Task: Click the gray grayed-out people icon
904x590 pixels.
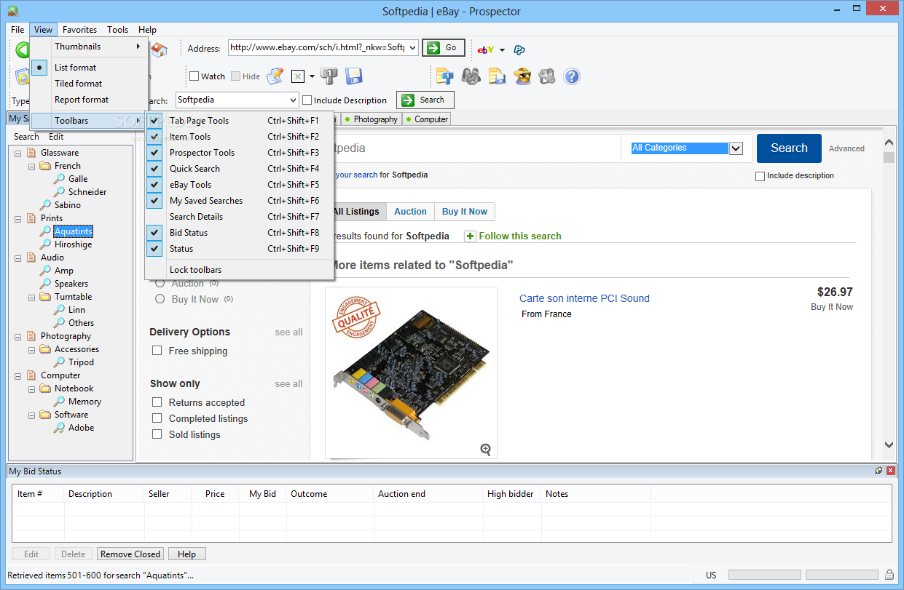Action: click(471, 76)
